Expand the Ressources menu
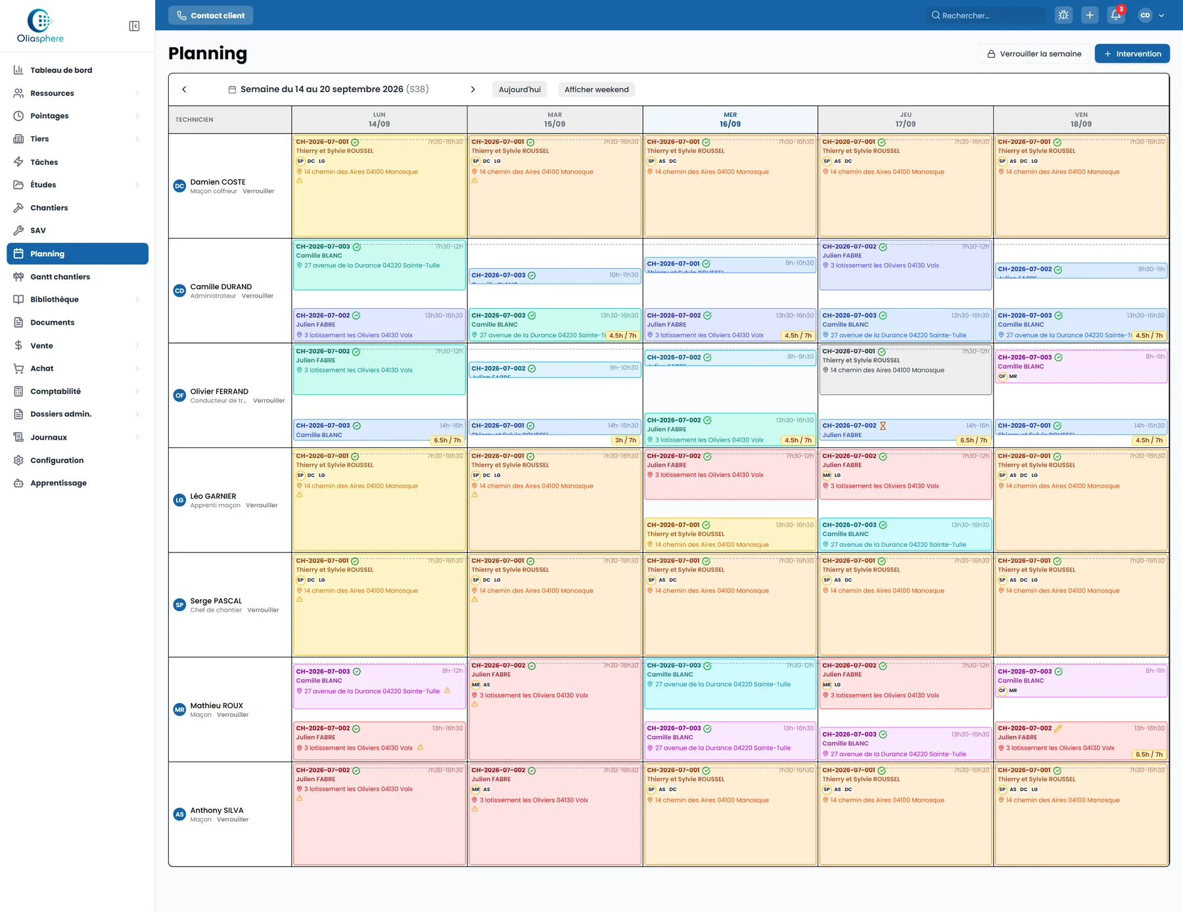This screenshot has width=1183, height=912. point(78,93)
